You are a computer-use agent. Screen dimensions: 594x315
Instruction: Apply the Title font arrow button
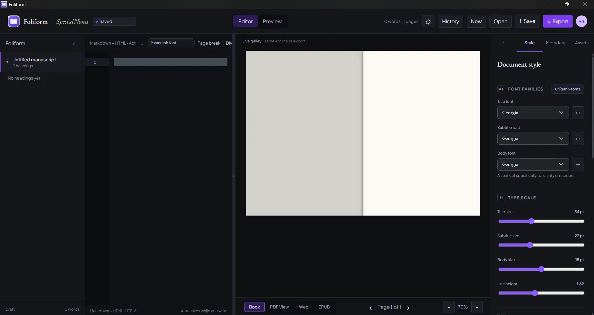point(578,113)
